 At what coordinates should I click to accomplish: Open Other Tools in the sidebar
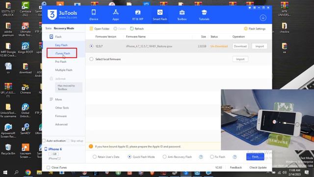62,108
